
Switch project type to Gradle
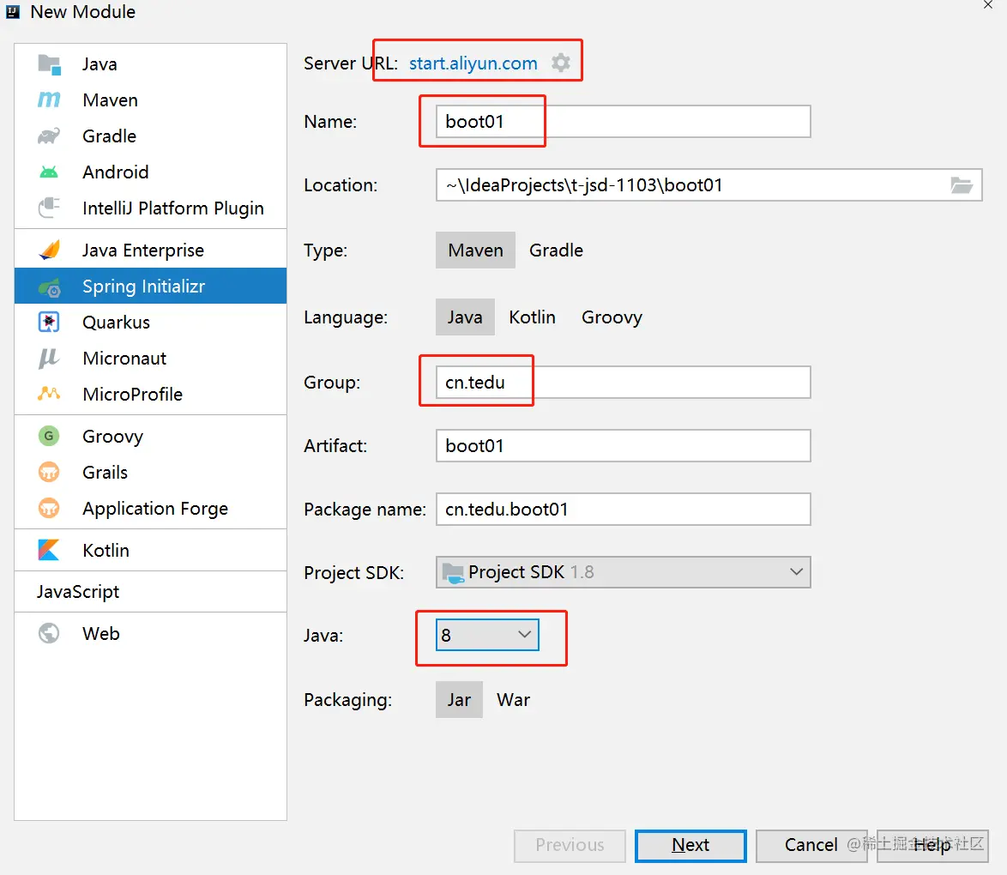pos(556,250)
